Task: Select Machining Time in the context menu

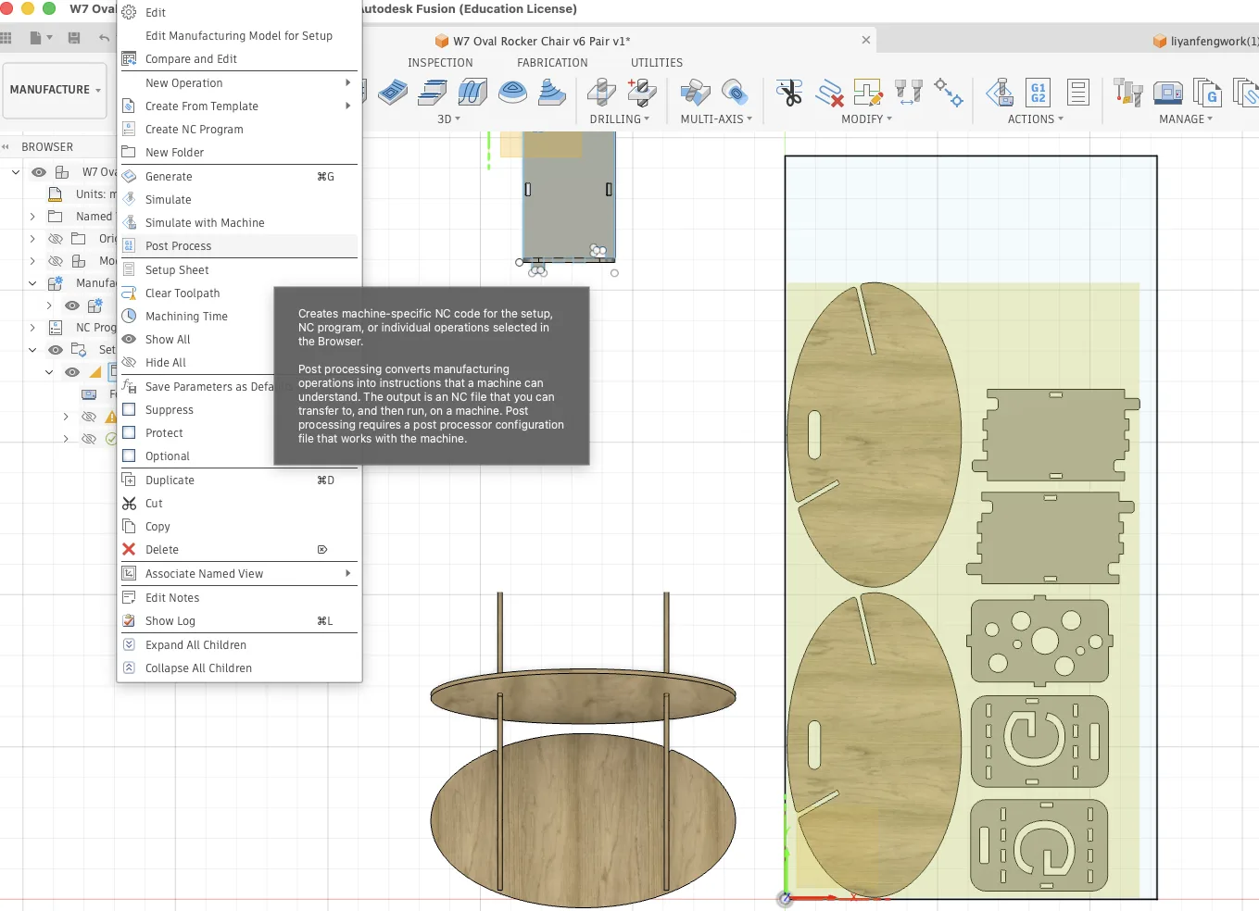Action: (x=186, y=317)
